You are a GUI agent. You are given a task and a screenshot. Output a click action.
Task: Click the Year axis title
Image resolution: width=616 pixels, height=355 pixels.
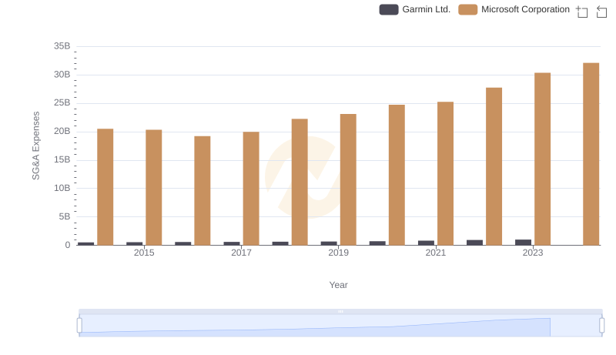[x=338, y=285]
